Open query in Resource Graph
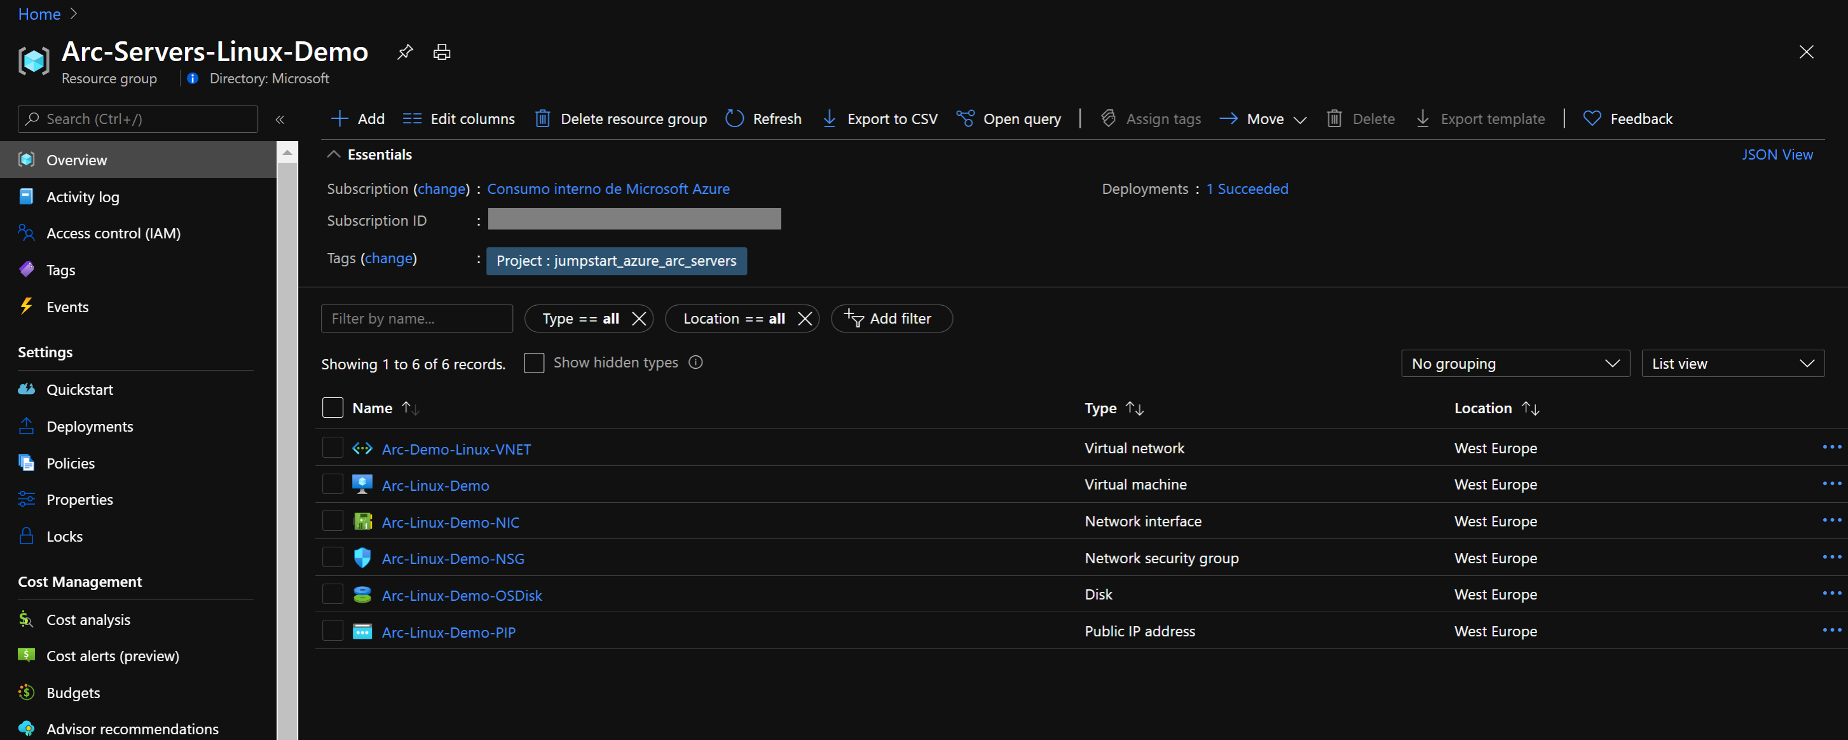1848x740 pixels. tap(1009, 118)
